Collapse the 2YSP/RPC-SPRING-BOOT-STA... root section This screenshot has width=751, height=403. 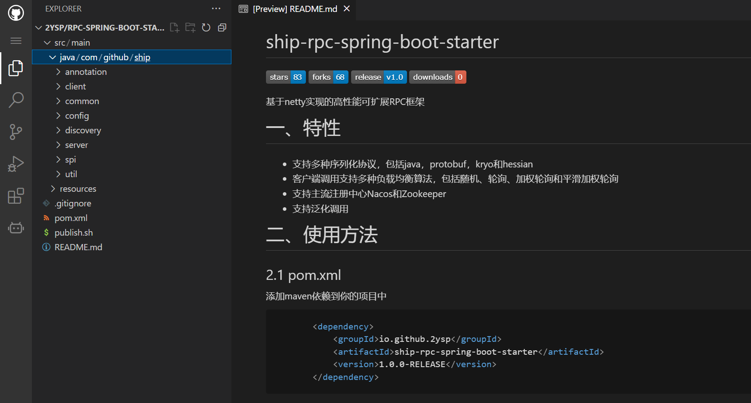[x=39, y=27]
